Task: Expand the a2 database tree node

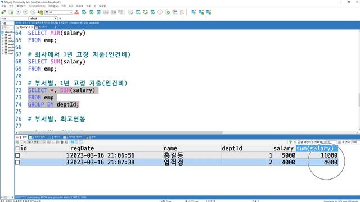Action: [2, 38]
